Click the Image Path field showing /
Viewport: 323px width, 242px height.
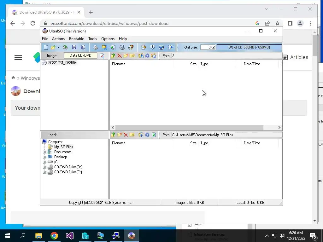point(227,56)
